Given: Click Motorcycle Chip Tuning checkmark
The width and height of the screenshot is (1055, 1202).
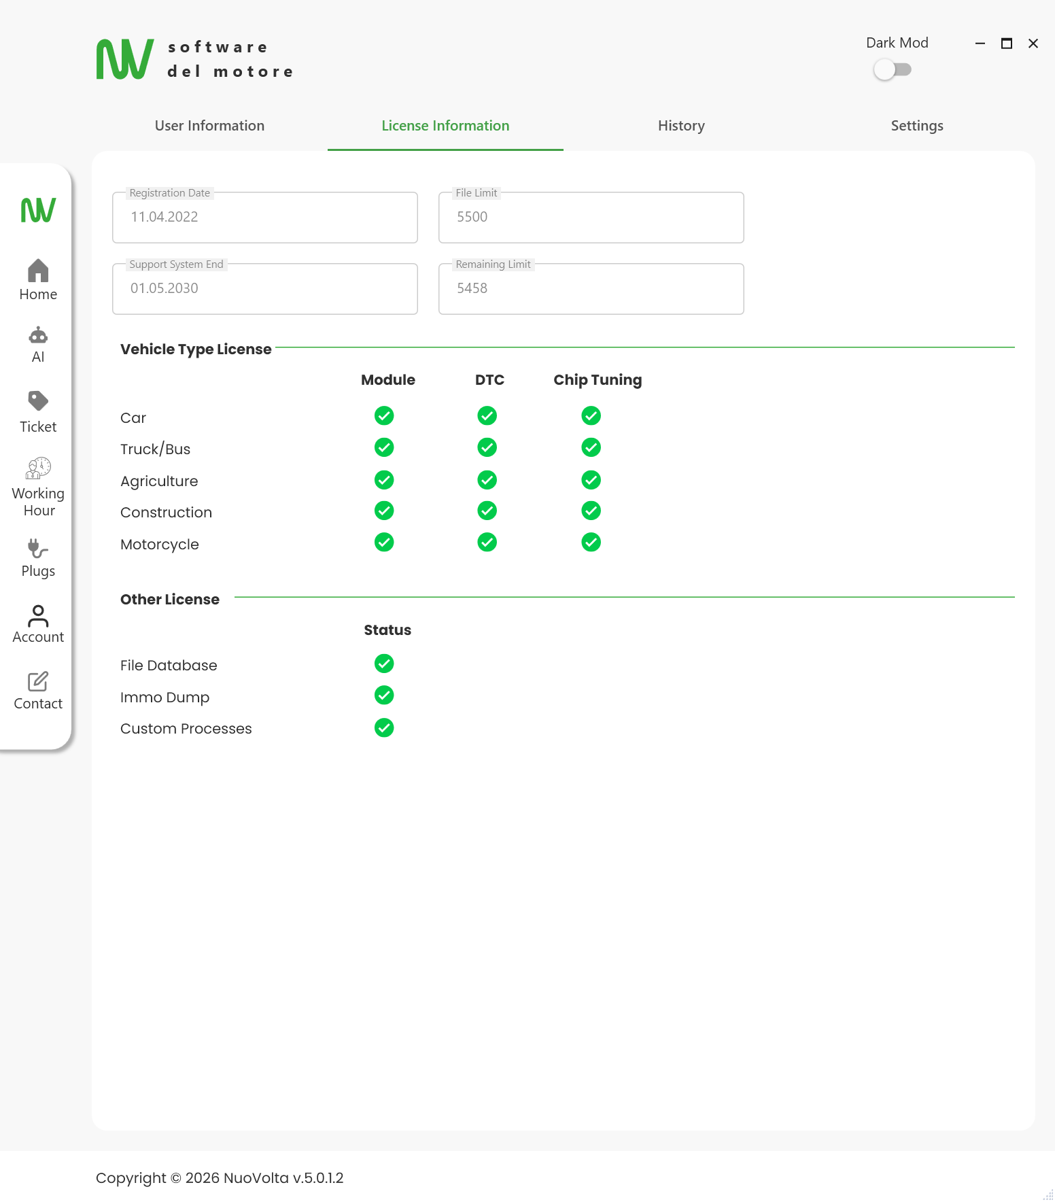Looking at the screenshot, I should click(591, 542).
